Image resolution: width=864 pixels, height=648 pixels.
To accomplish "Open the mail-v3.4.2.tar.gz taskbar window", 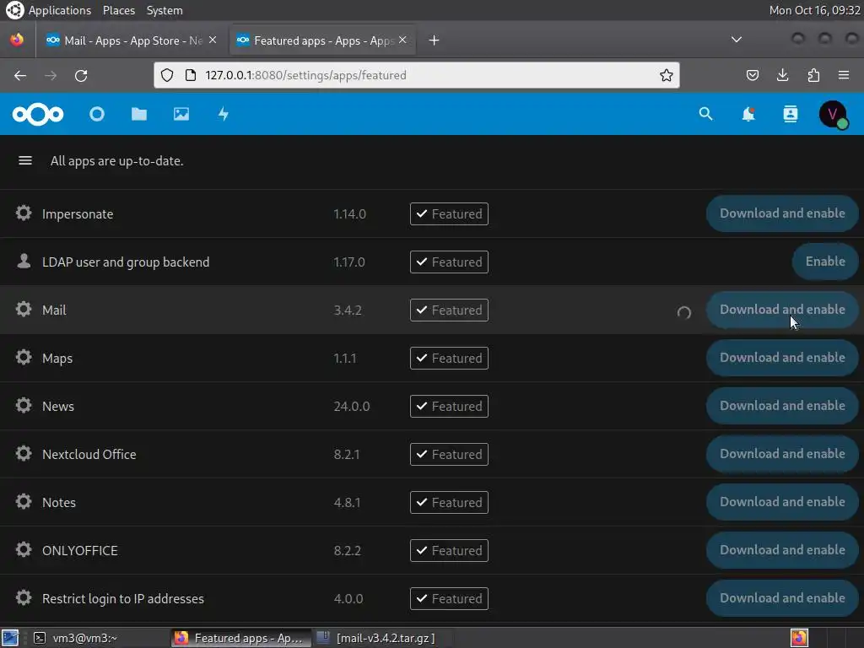I will point(381,638).
